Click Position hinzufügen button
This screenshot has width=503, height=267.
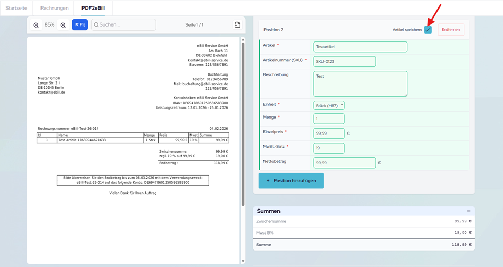pyautogui.click(x=291, y=181)
